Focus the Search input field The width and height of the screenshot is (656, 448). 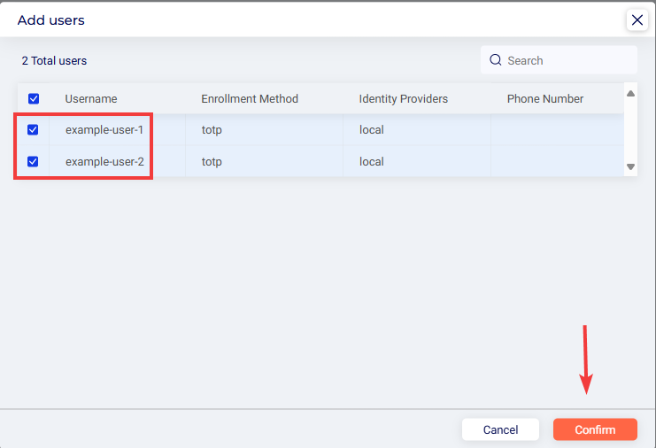(x=567, y=60)
